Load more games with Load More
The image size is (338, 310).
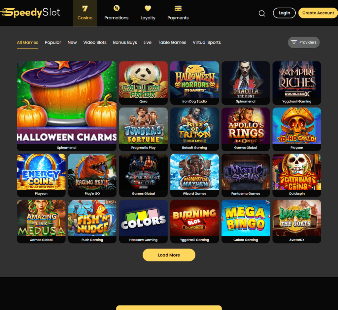click(169, 255)
